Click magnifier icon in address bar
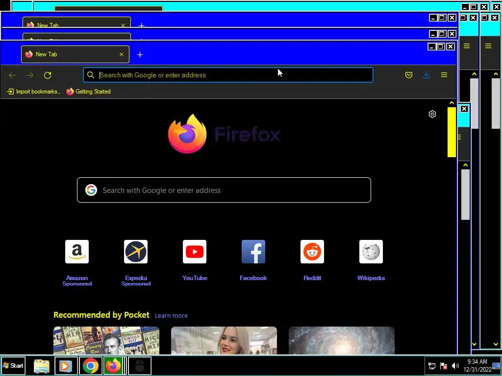The height and width of the screenshot is (376, 502). [x=91, y=75]
